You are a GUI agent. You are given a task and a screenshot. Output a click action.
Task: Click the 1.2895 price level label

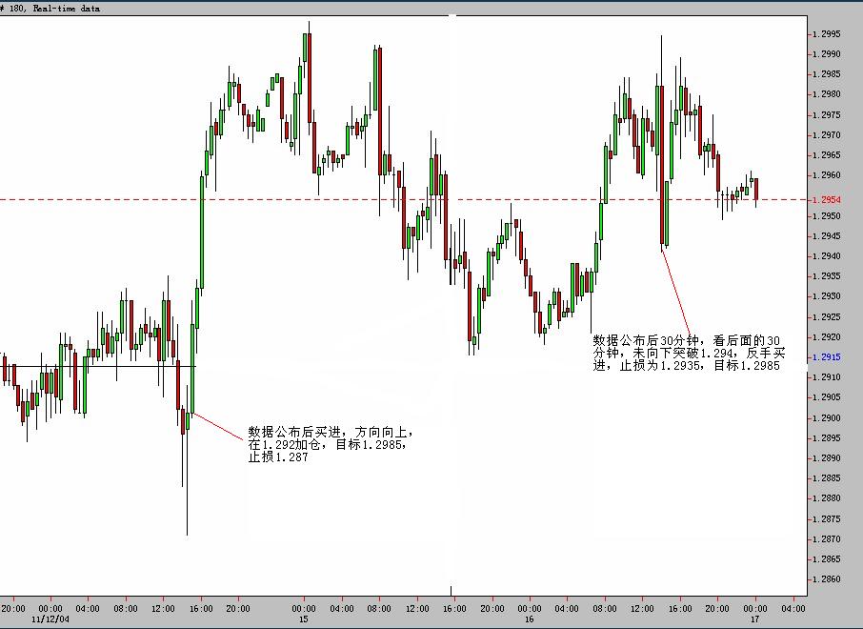827,438
